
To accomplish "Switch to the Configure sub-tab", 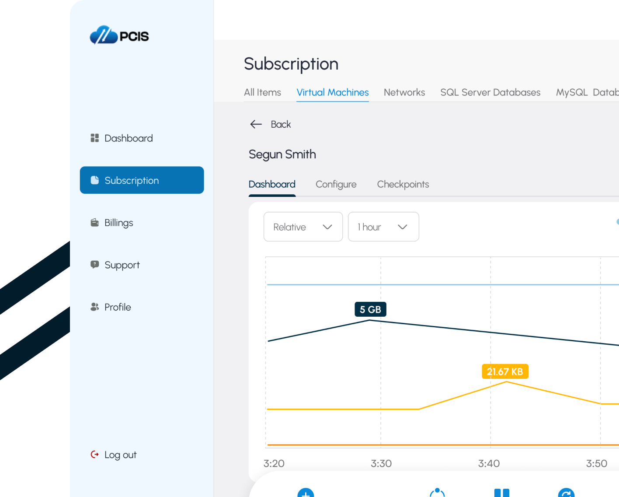I will (336, 184).
